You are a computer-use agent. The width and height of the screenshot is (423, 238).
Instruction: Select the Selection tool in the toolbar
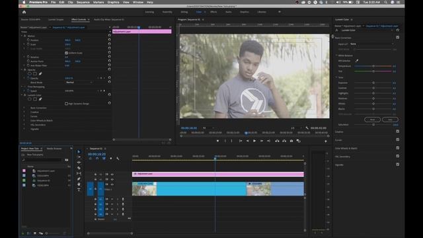click(x=79, y=151)
